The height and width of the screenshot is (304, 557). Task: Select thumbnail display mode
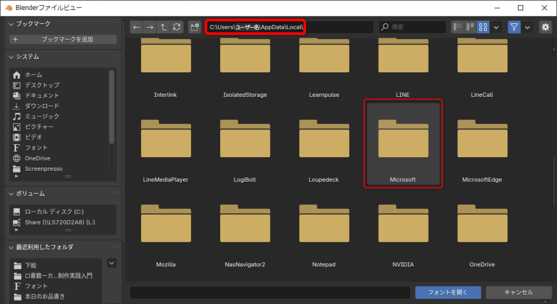[483, 27]
